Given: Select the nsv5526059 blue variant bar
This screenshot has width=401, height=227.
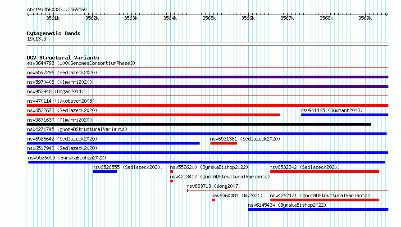Looking at the screenshot, I should click(x=207, y=162).
